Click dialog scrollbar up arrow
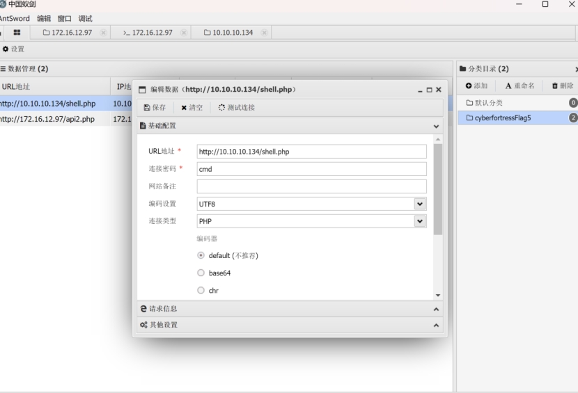 point(438,139)
